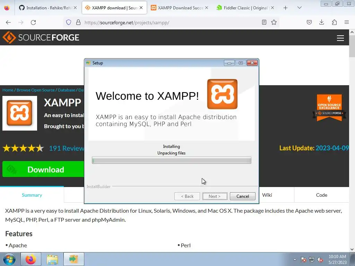Screen dimensions: 355x266
Task: Click the SourceForge logo in header
Action: point(41,37)
